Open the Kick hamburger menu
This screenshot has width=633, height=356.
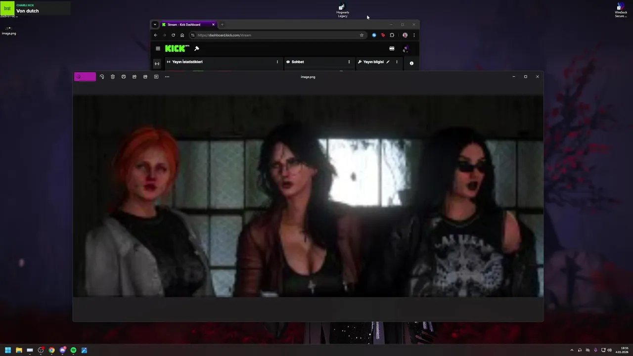[x=158, y=48]
